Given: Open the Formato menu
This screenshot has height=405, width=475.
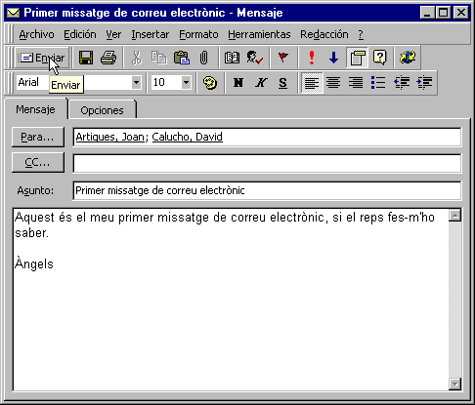Looking at the screenshot, I should (x=198, y=34).
